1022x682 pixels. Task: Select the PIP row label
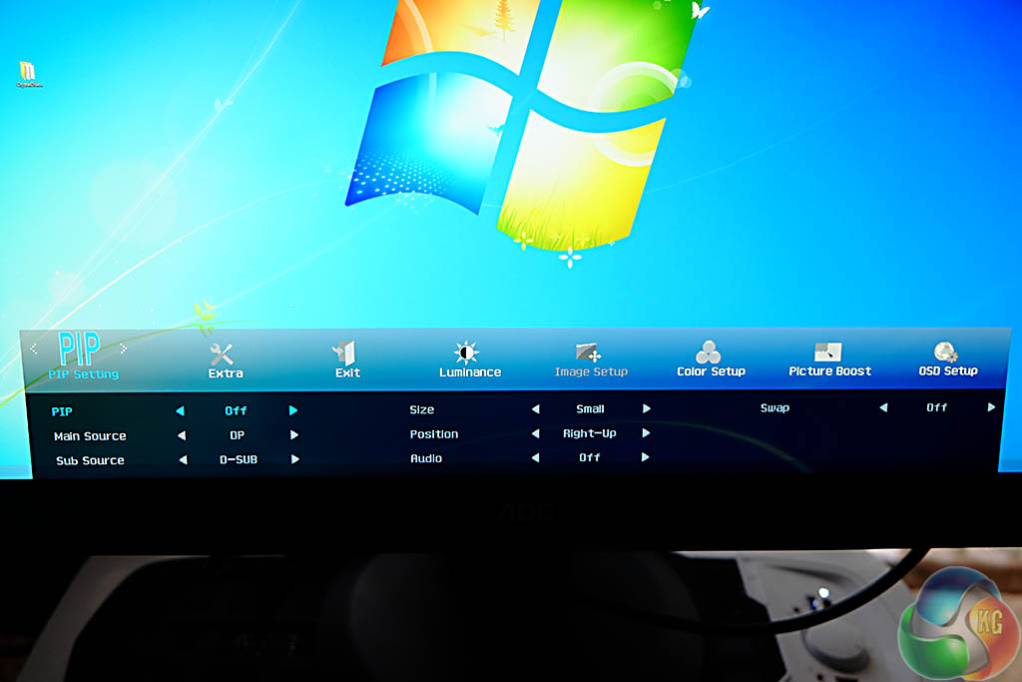click(62, 412)
